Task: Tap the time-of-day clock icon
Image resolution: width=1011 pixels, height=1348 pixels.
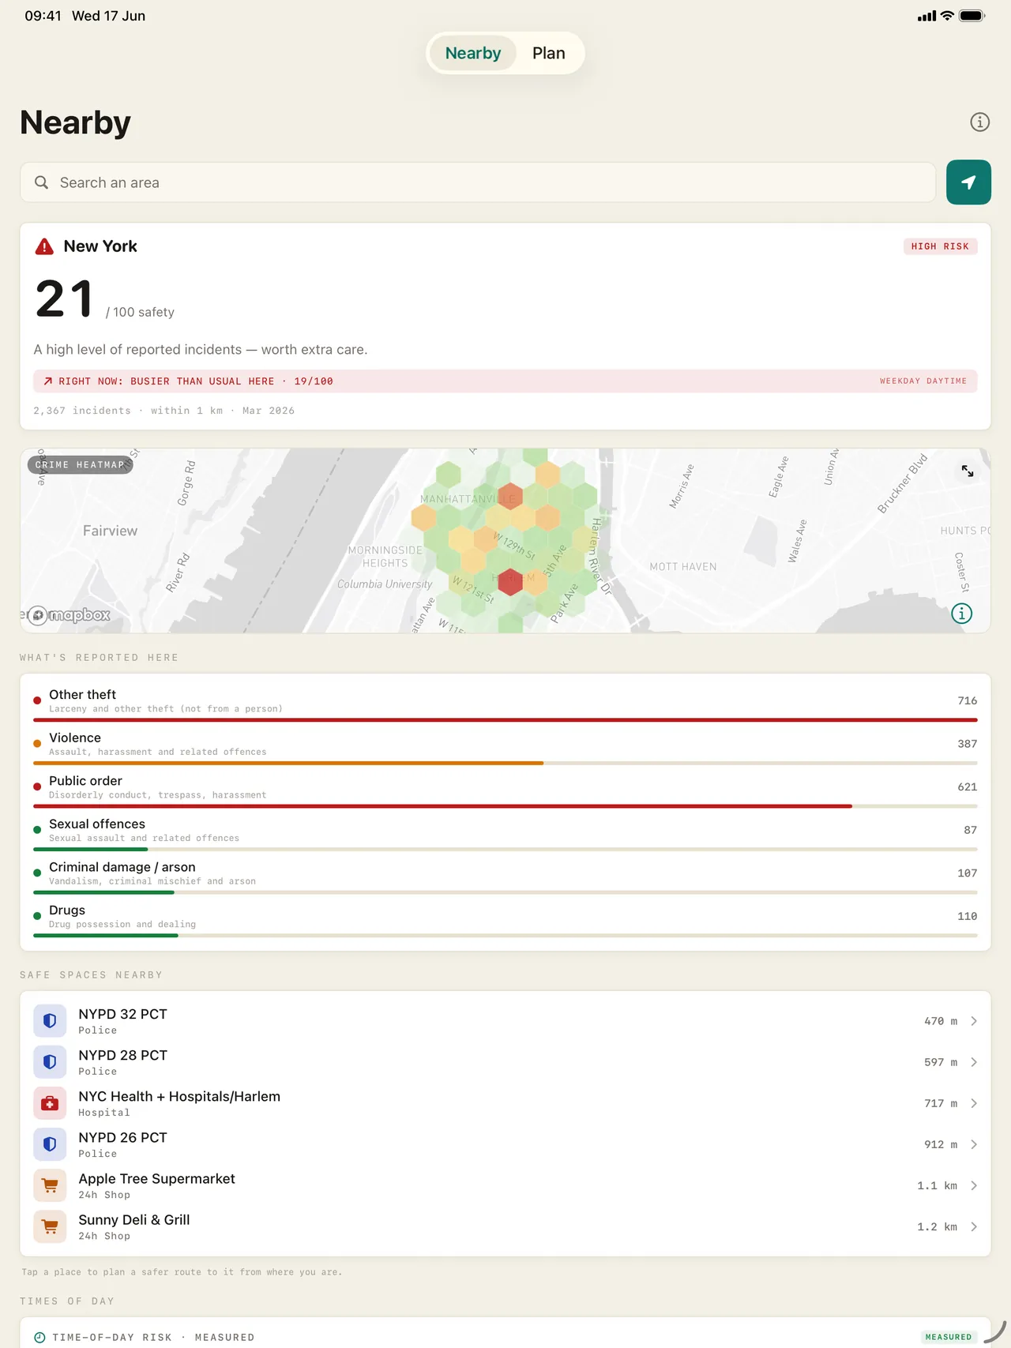Action: tap(39, 1337)
